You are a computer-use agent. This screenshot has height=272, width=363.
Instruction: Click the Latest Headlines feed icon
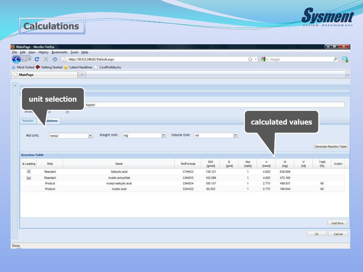click(x=66, y=67)
